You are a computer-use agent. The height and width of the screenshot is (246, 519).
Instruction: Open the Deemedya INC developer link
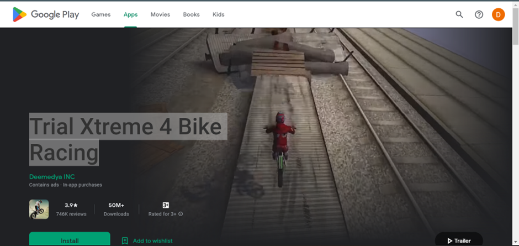click(52, 177)
